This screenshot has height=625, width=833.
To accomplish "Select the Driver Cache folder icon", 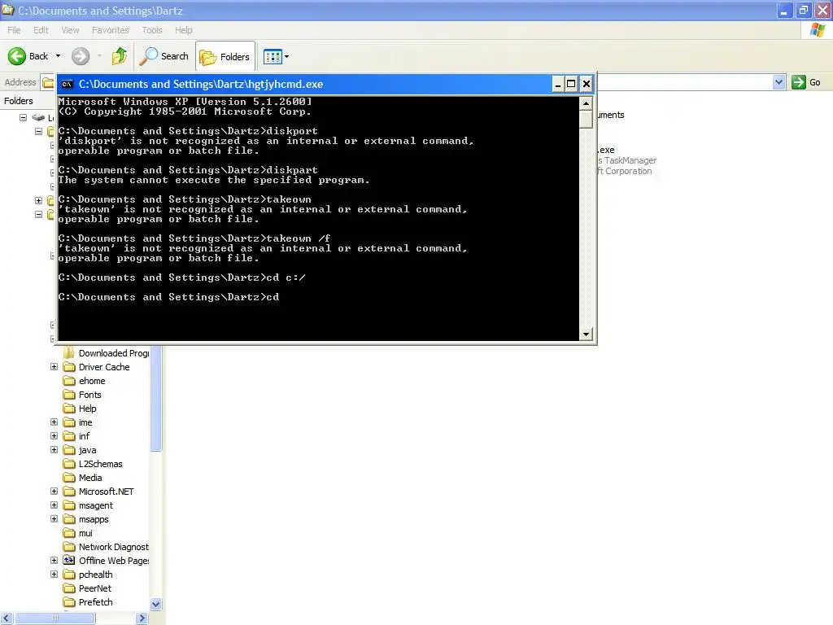I will point(69,367).
